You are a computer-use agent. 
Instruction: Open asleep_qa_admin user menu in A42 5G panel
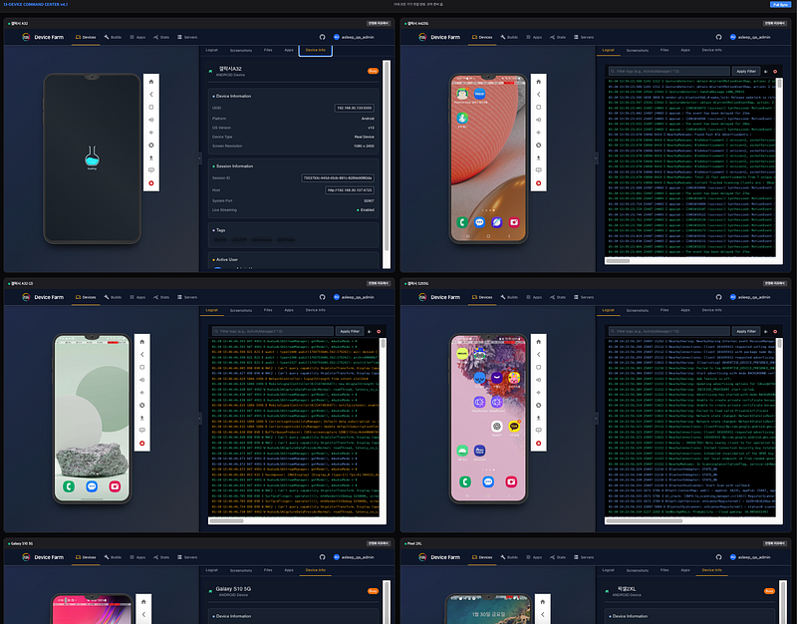[750, 37]
